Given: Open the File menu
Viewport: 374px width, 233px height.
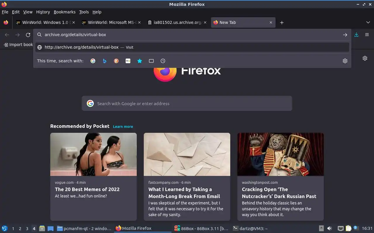Looking at the screenshot, I should coord(5,12).
